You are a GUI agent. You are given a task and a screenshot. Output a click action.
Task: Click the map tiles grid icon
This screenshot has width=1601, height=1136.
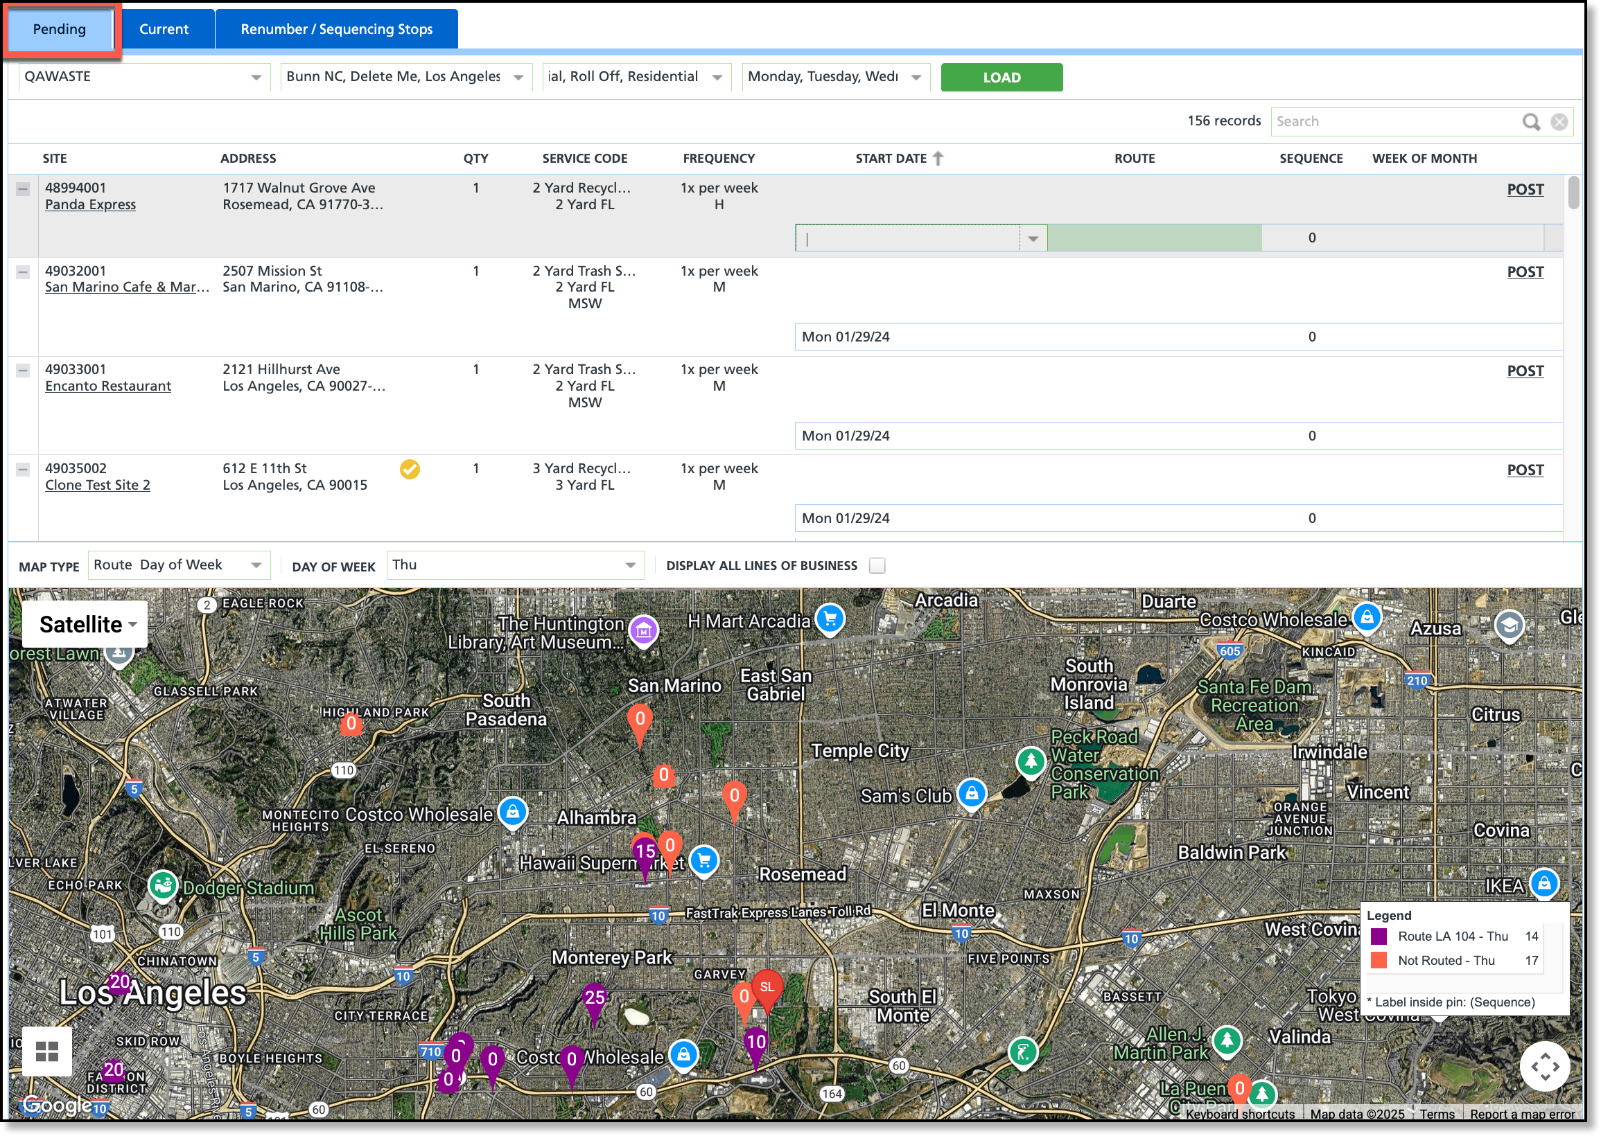pos(47,1051)
